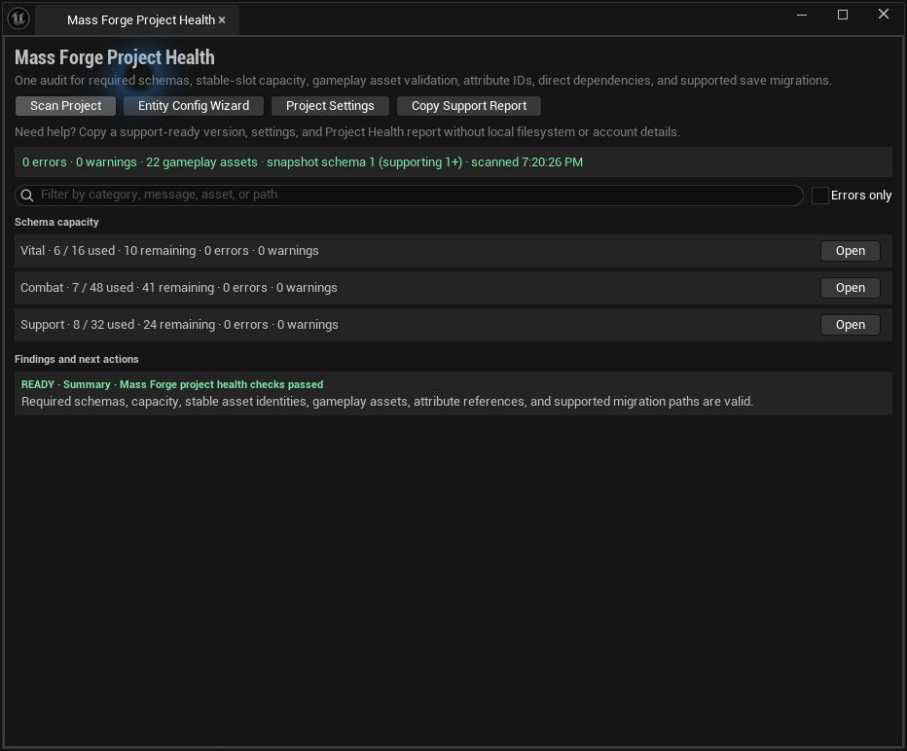Image resolution: width=907 pixels, height=751 pixels.
Task: Click the 'Need help?' support hint text
Action: 347,132
